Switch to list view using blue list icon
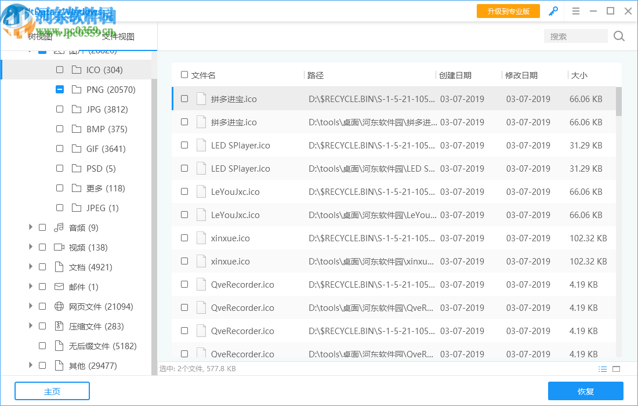638x406 pixels. 603,369
